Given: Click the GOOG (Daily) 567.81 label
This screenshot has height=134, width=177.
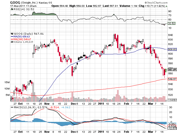Looking at the screenshot, I should coord(29,34).
